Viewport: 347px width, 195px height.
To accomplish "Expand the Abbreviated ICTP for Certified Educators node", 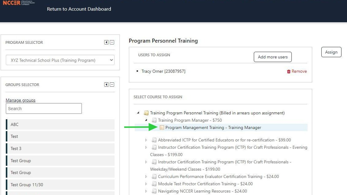I will [146, 140].
